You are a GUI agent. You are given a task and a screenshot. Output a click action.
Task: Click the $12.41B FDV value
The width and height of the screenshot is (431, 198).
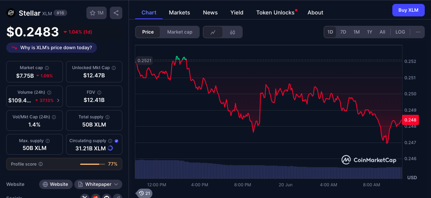click(x=94, y=100)
